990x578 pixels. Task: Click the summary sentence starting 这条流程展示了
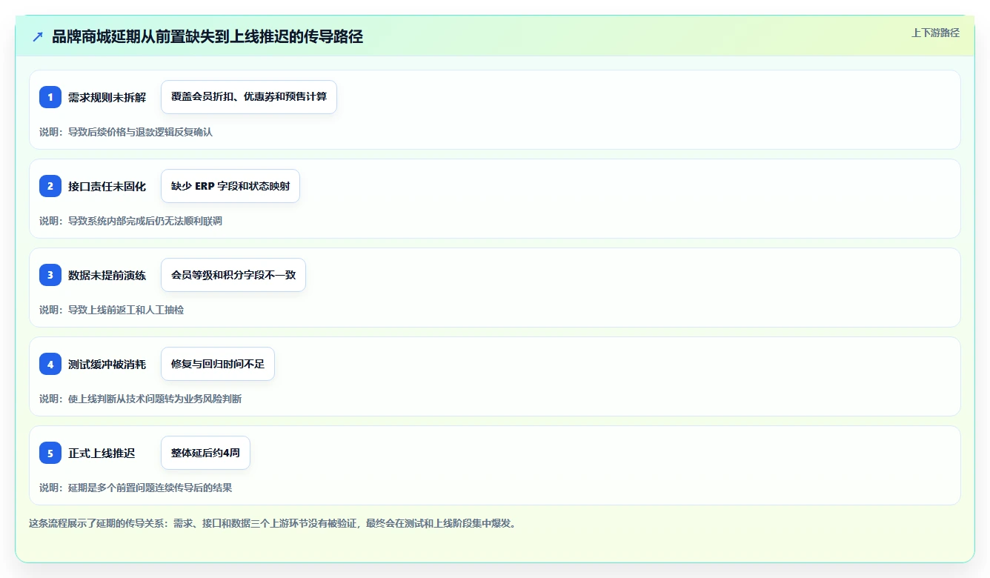[x=273, y=523]
